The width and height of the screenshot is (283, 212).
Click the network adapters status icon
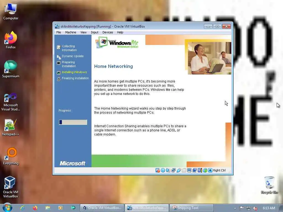(173, 170)
